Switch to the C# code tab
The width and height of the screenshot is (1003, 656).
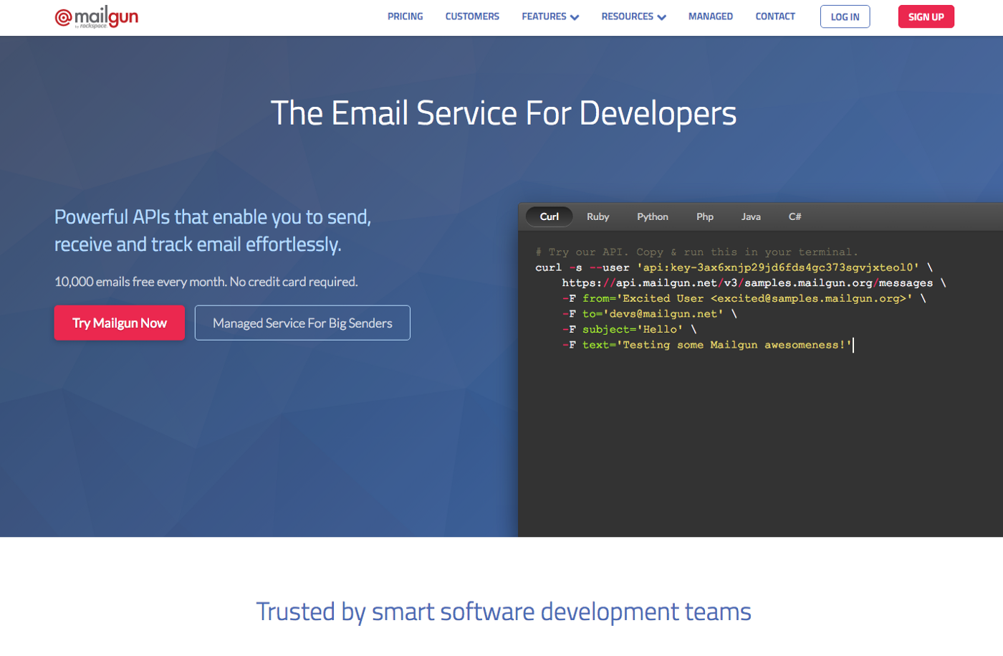pos(795,217)
